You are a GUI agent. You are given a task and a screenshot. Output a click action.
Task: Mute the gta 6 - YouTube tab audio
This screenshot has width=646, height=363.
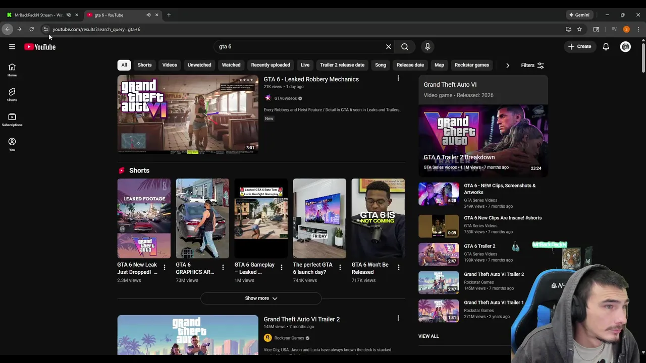tap(148, 15)
